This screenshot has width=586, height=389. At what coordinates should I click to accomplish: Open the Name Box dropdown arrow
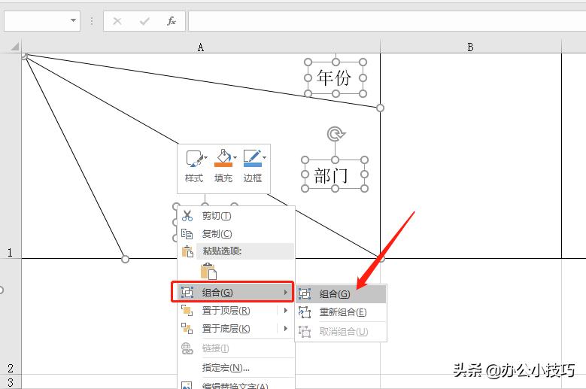73,20
